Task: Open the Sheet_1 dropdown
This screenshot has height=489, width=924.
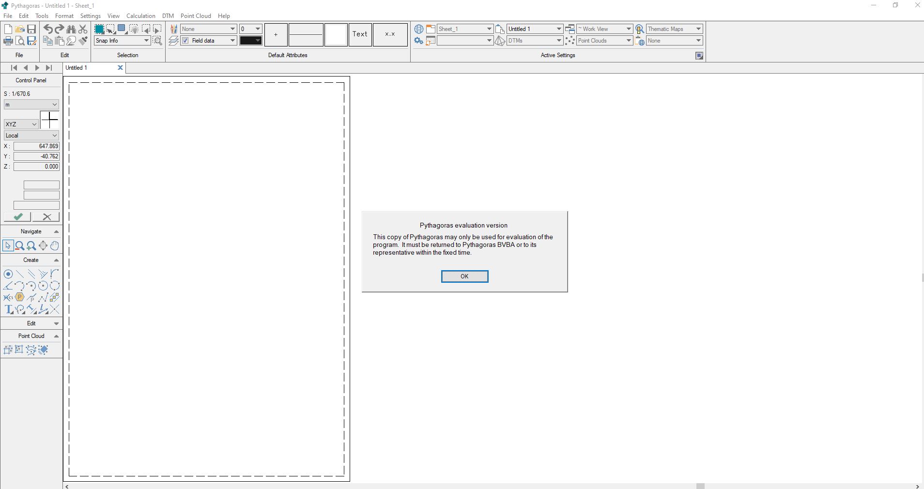Action: click(465, 29)
